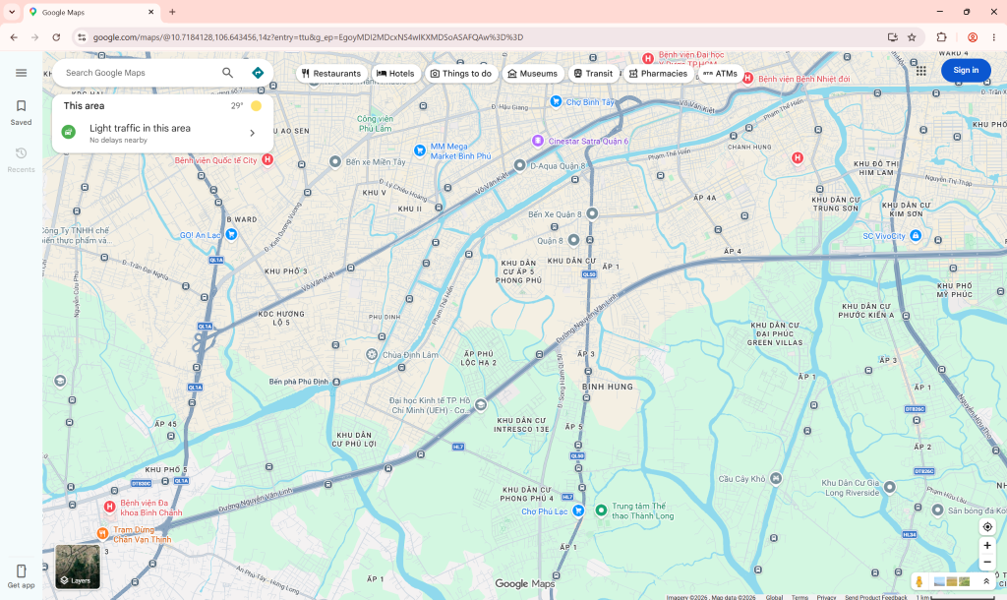Viewport: 1007px width, 600px height.
Task: Click the Quận 8 district marker
Action: [x=573, y=240]
